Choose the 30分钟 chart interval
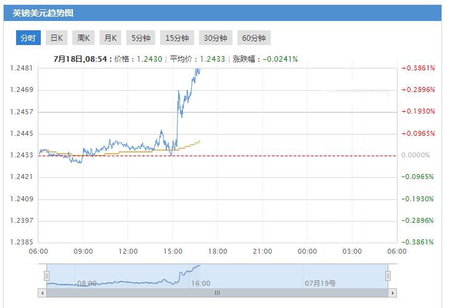 coord(215,38)
